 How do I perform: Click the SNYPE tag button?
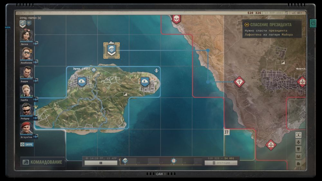(27, 145)
